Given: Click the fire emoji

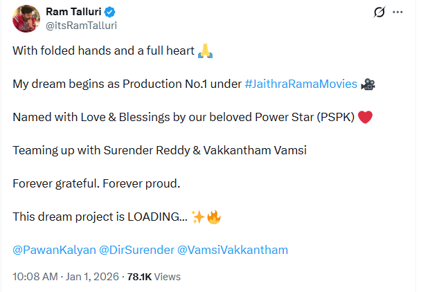Looking at the screenshot, I should coord(214,217).
